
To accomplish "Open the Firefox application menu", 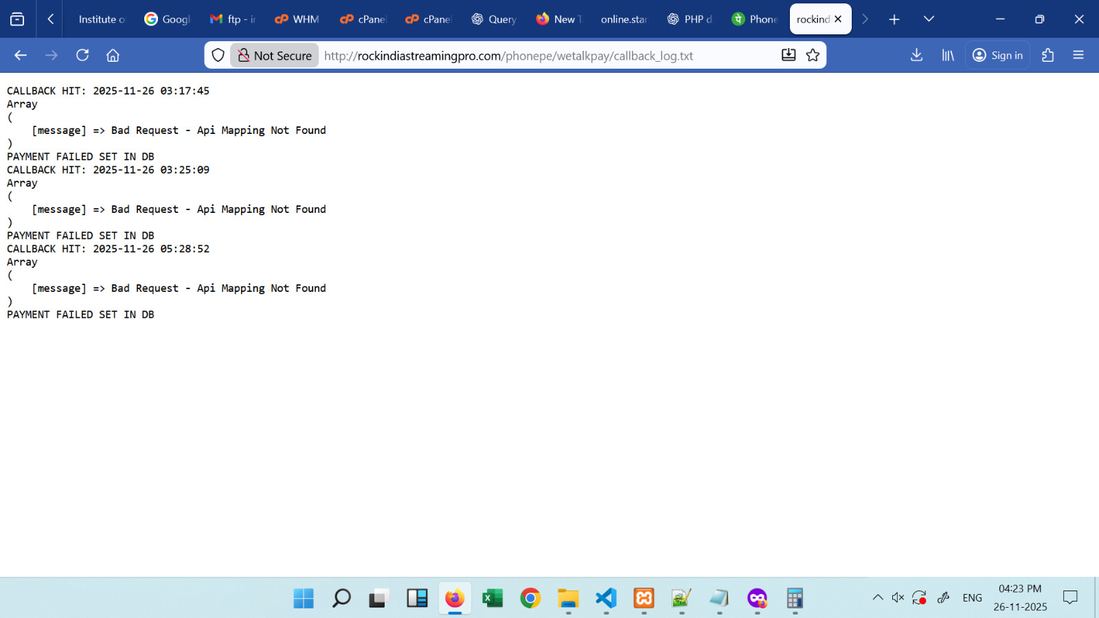I will (1078, 55).
